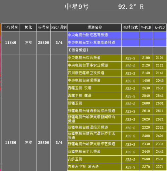Click V-PID value 2600
Image resolution: width=167 pixels, height=171 pixels.
[146, 103]
